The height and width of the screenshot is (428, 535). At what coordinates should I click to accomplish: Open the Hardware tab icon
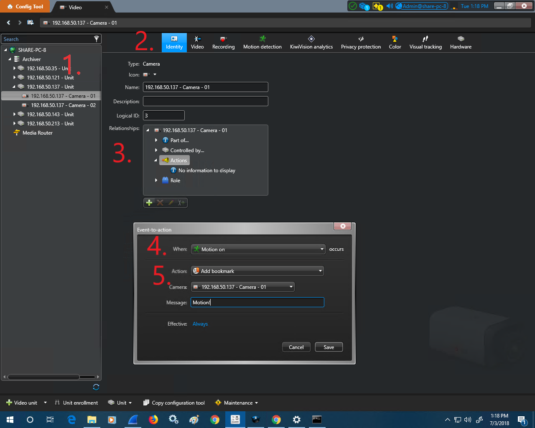(461, 39)
